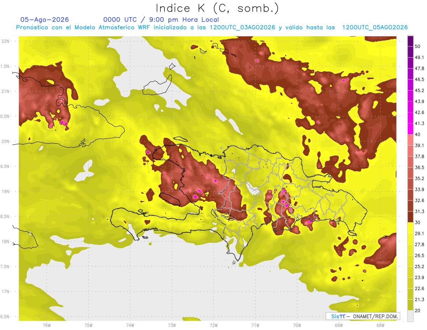This screenshot has width=427, height=330.
Task: Click the '31.3' legend value
Action: point(420,211)
